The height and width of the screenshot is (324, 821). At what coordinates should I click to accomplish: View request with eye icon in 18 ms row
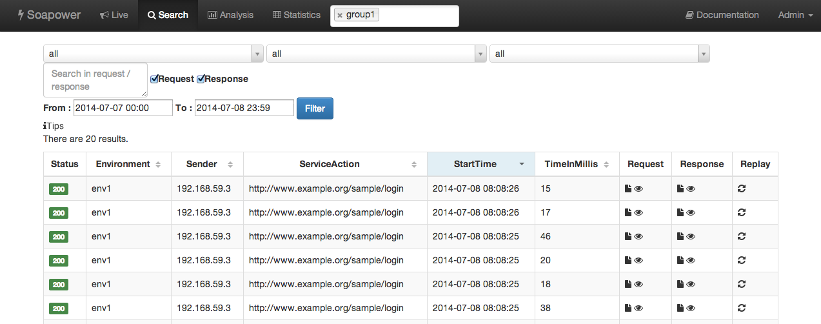(x=638, y=284)
